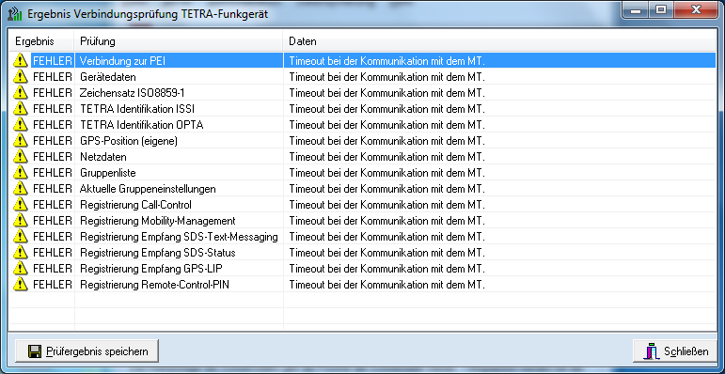Select the Gruppenliste test name
The height and width of the screenshot is (374, 725).
coord(108,173)
